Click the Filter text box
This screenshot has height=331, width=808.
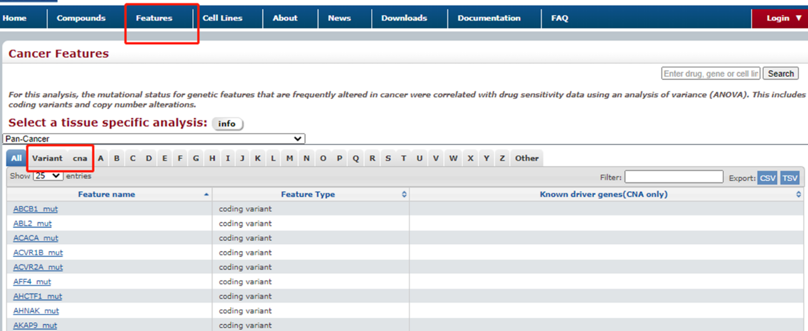(674, 177)
